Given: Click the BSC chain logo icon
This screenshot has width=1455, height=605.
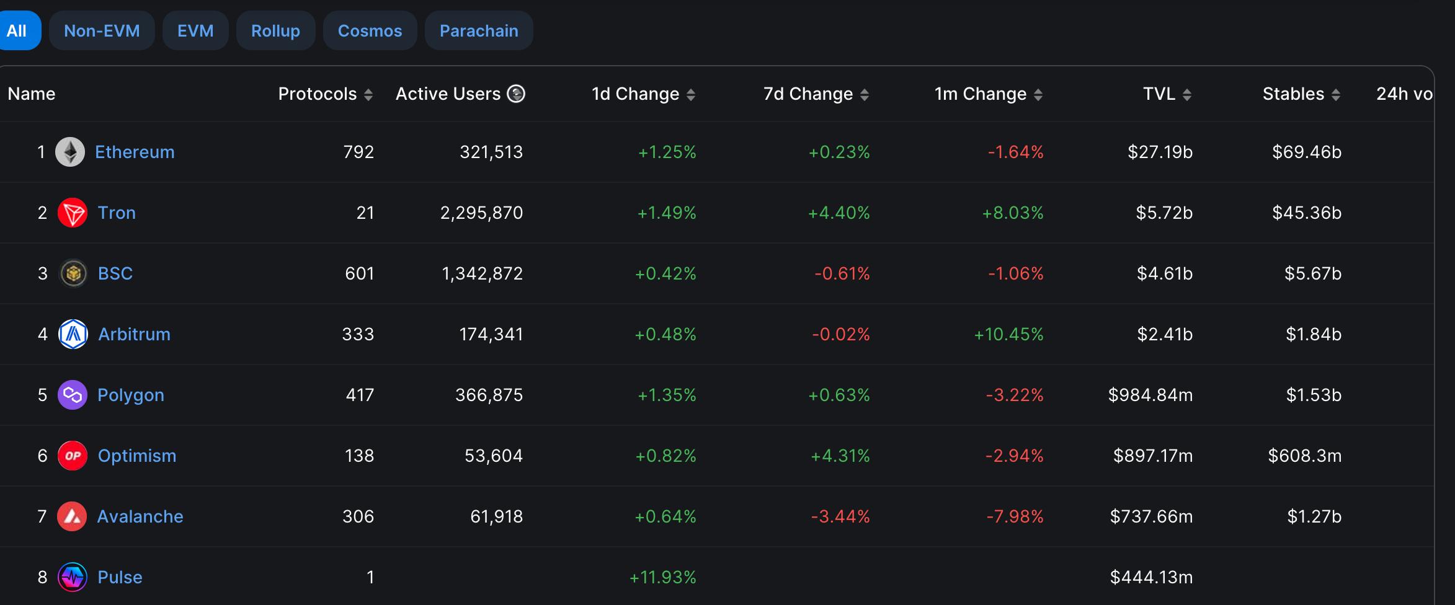Looking at the screenshot, I should pos(73,273).
